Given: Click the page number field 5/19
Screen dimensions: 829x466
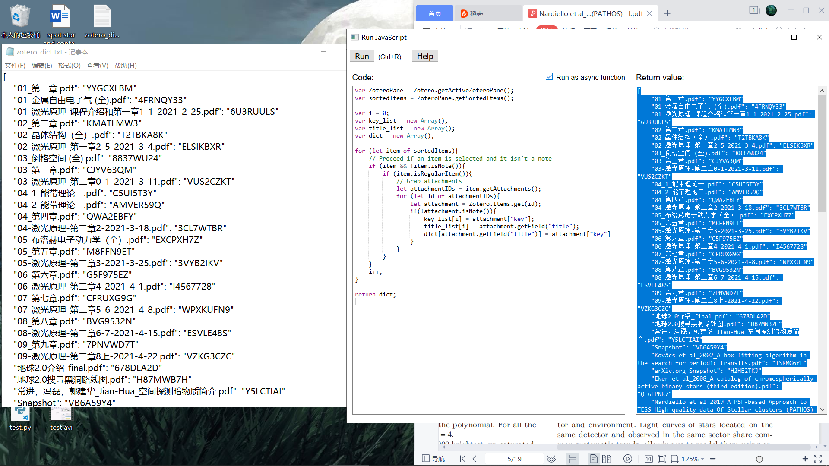Looking at the screenshot, I should coord(514,459).
